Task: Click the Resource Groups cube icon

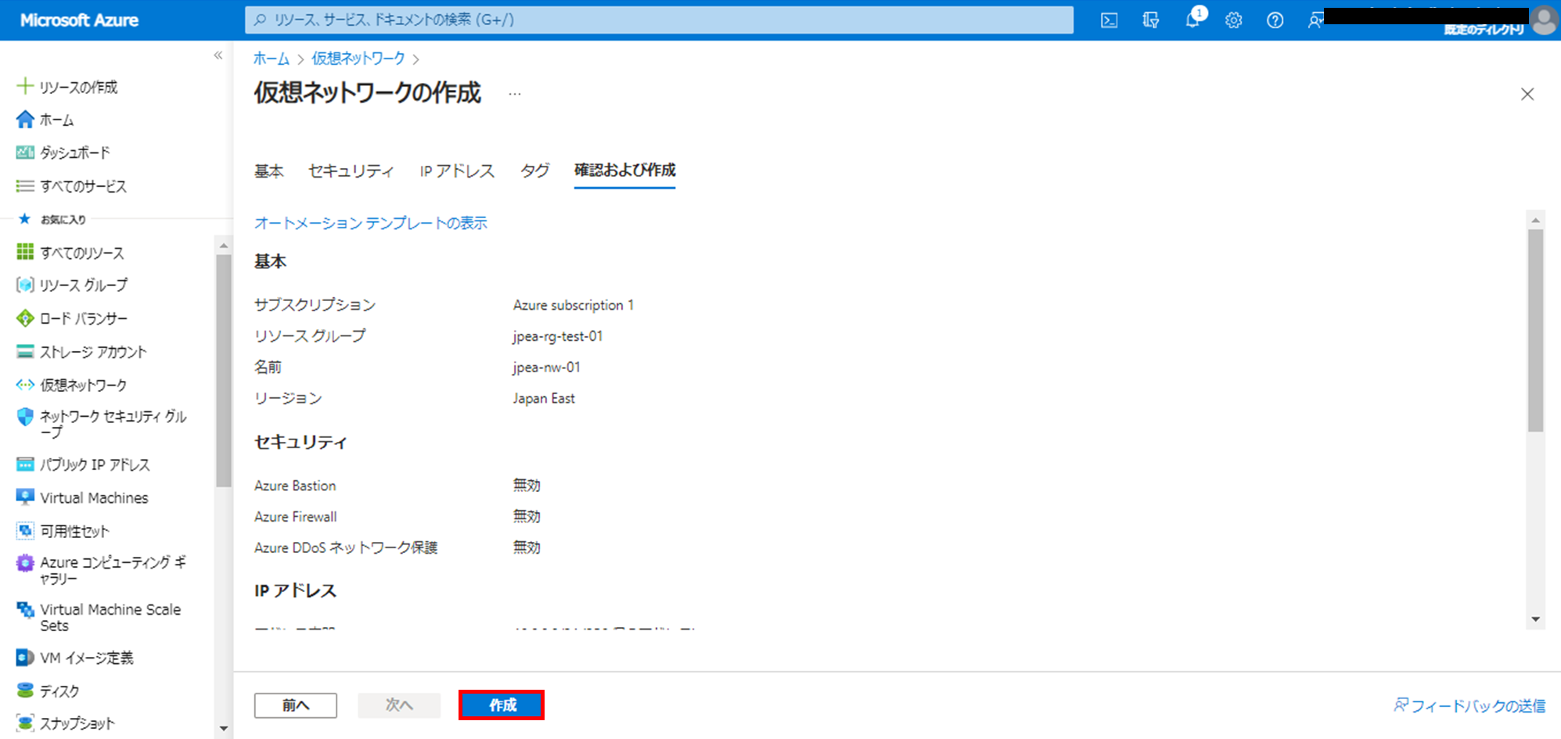Action: (25, 285)
